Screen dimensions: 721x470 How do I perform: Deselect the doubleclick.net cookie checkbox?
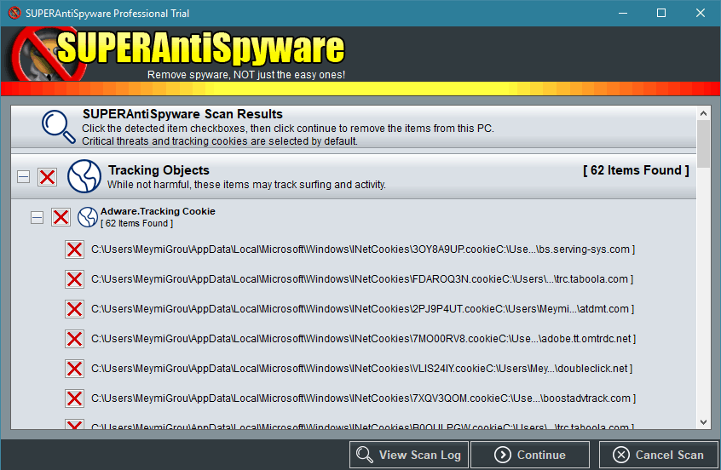75,369
